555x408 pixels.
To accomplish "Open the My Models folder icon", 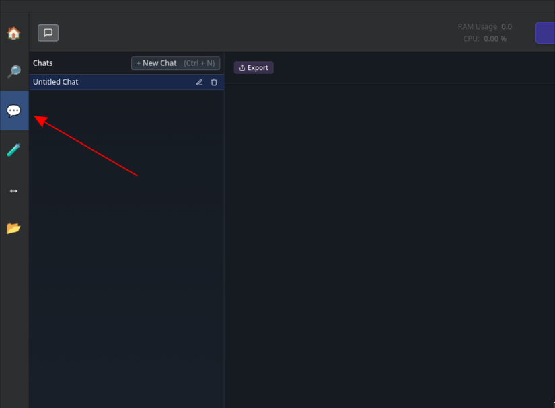I will tap(14, 228).
